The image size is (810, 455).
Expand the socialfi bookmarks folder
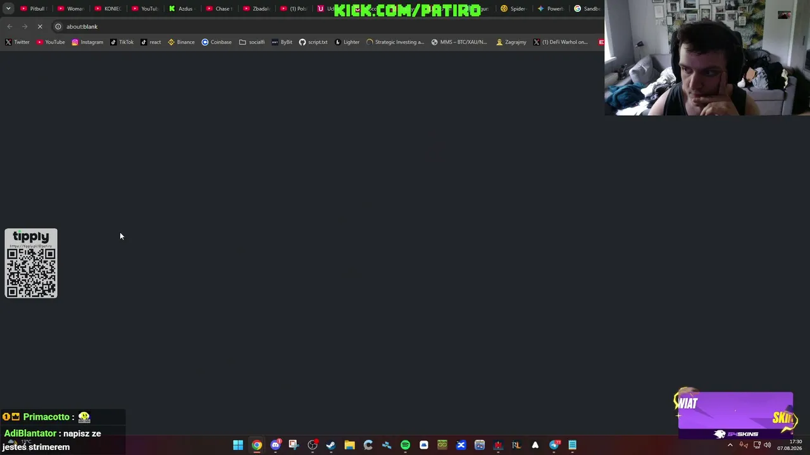click(252, 42)
